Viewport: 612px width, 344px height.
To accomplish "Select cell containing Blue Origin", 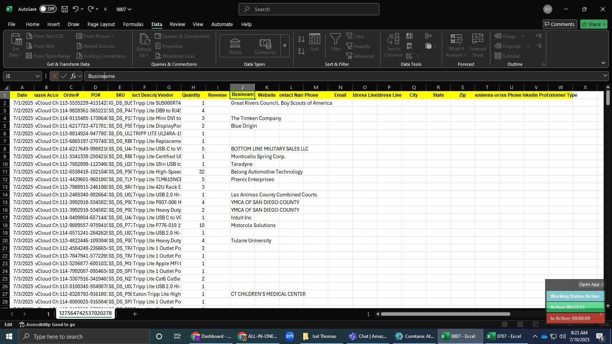I will pyautogui.click(x=242, y=126).
